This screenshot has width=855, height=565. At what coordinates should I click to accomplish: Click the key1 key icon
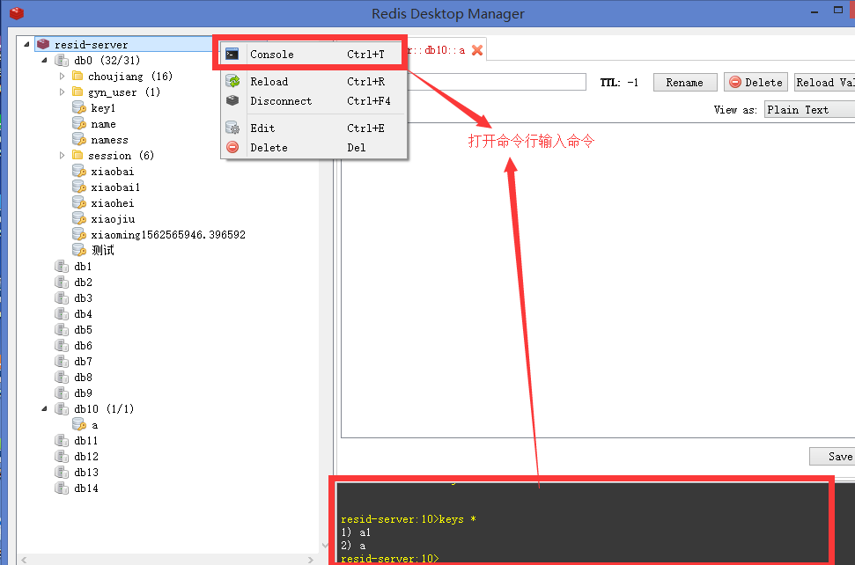click(79, 108)
